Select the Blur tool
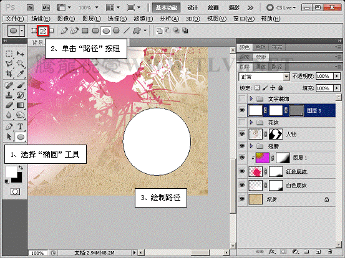Viewport: 345px width, 258px height. pyautogui.click(x=9, y=115)
